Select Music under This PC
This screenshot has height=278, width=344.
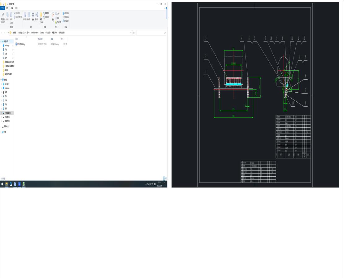point(6,108)
